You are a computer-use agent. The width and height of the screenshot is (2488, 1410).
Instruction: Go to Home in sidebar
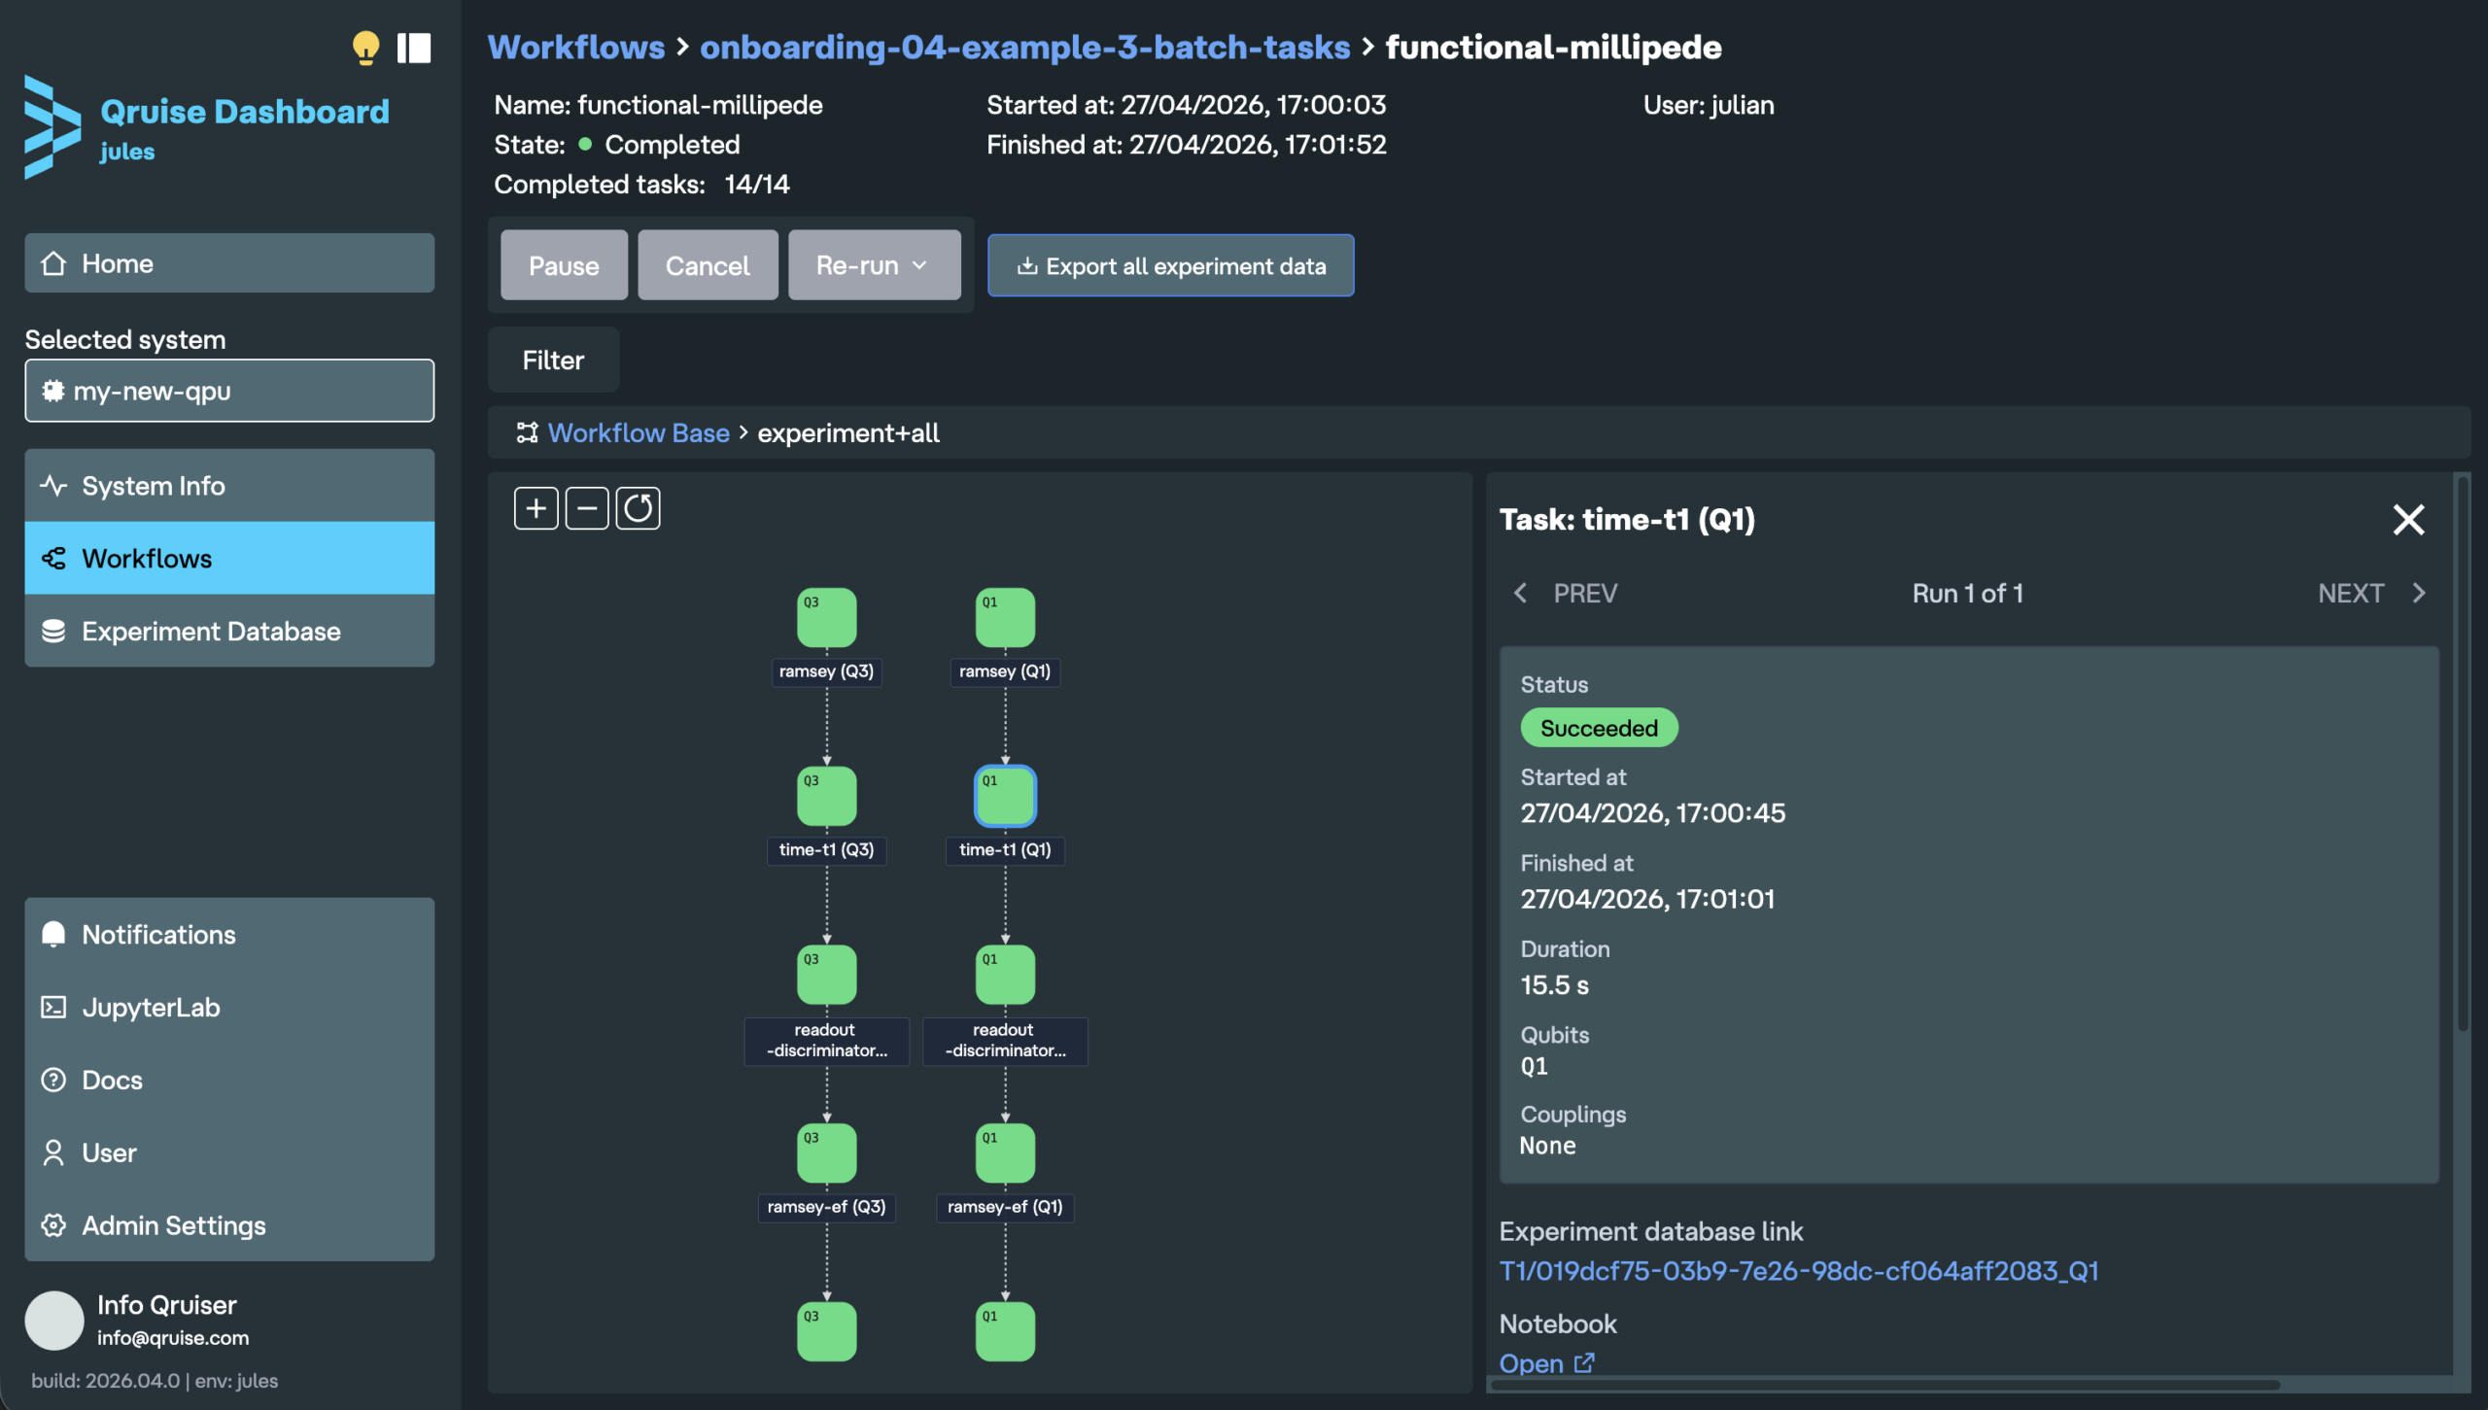coord(229,262)
